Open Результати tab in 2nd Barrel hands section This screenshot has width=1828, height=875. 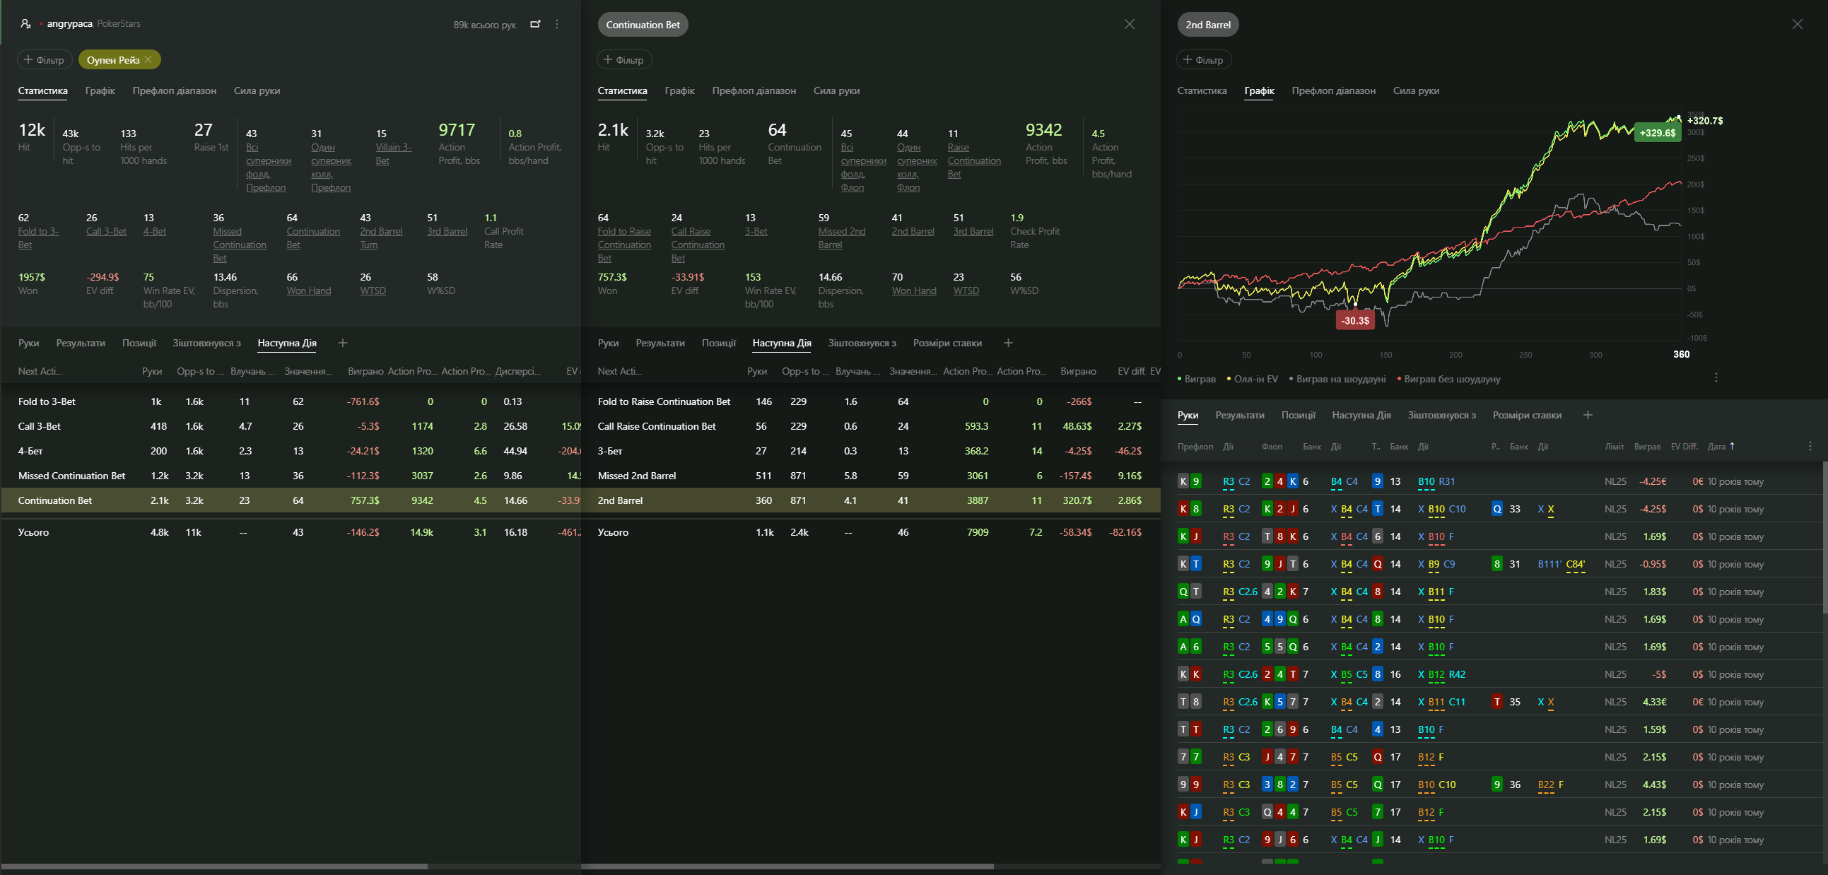point(1240,415)
